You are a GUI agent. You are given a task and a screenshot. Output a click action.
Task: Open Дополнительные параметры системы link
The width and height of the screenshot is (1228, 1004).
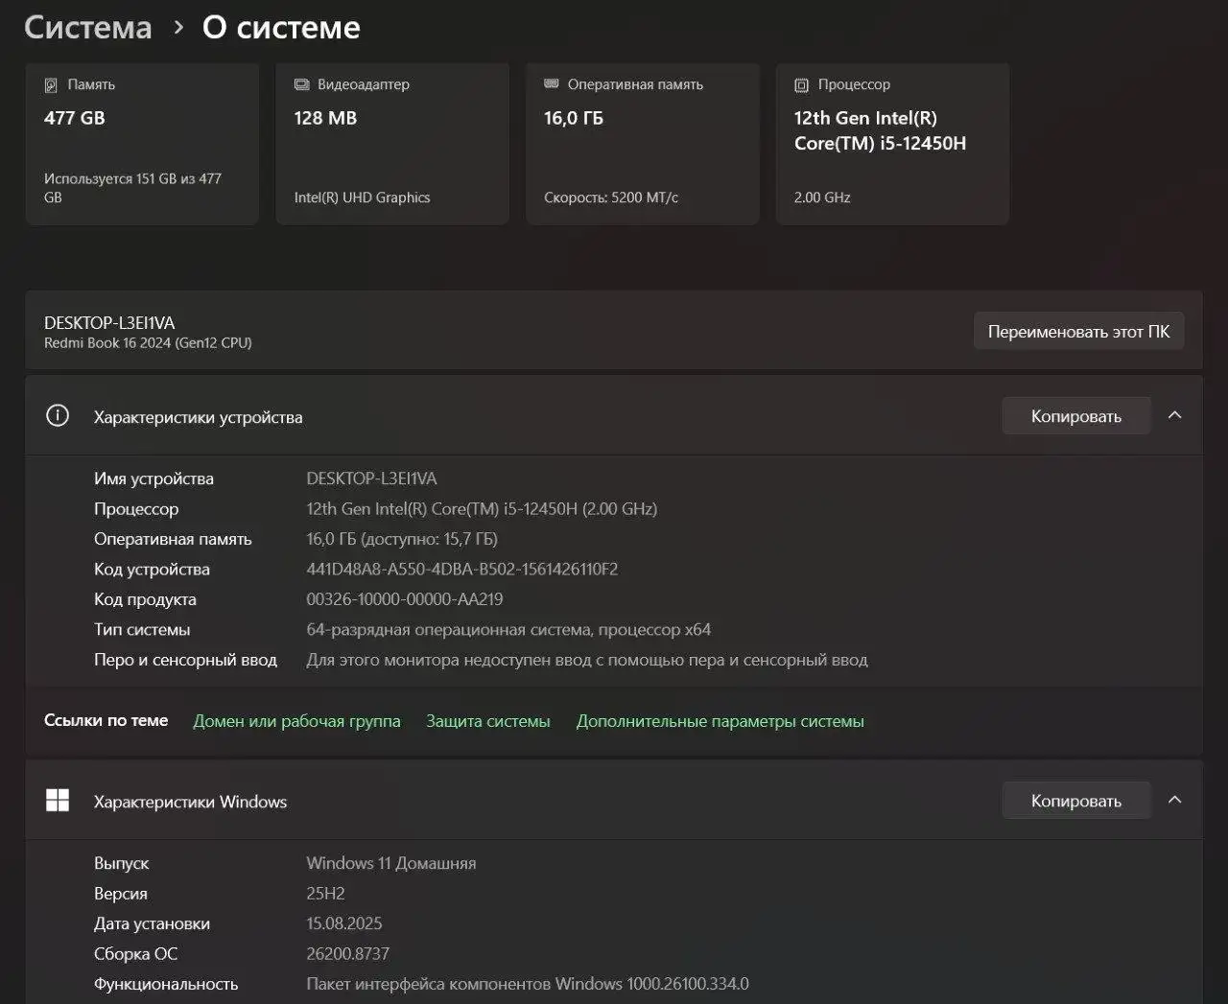pyautogui.click(x=720, y=721)
